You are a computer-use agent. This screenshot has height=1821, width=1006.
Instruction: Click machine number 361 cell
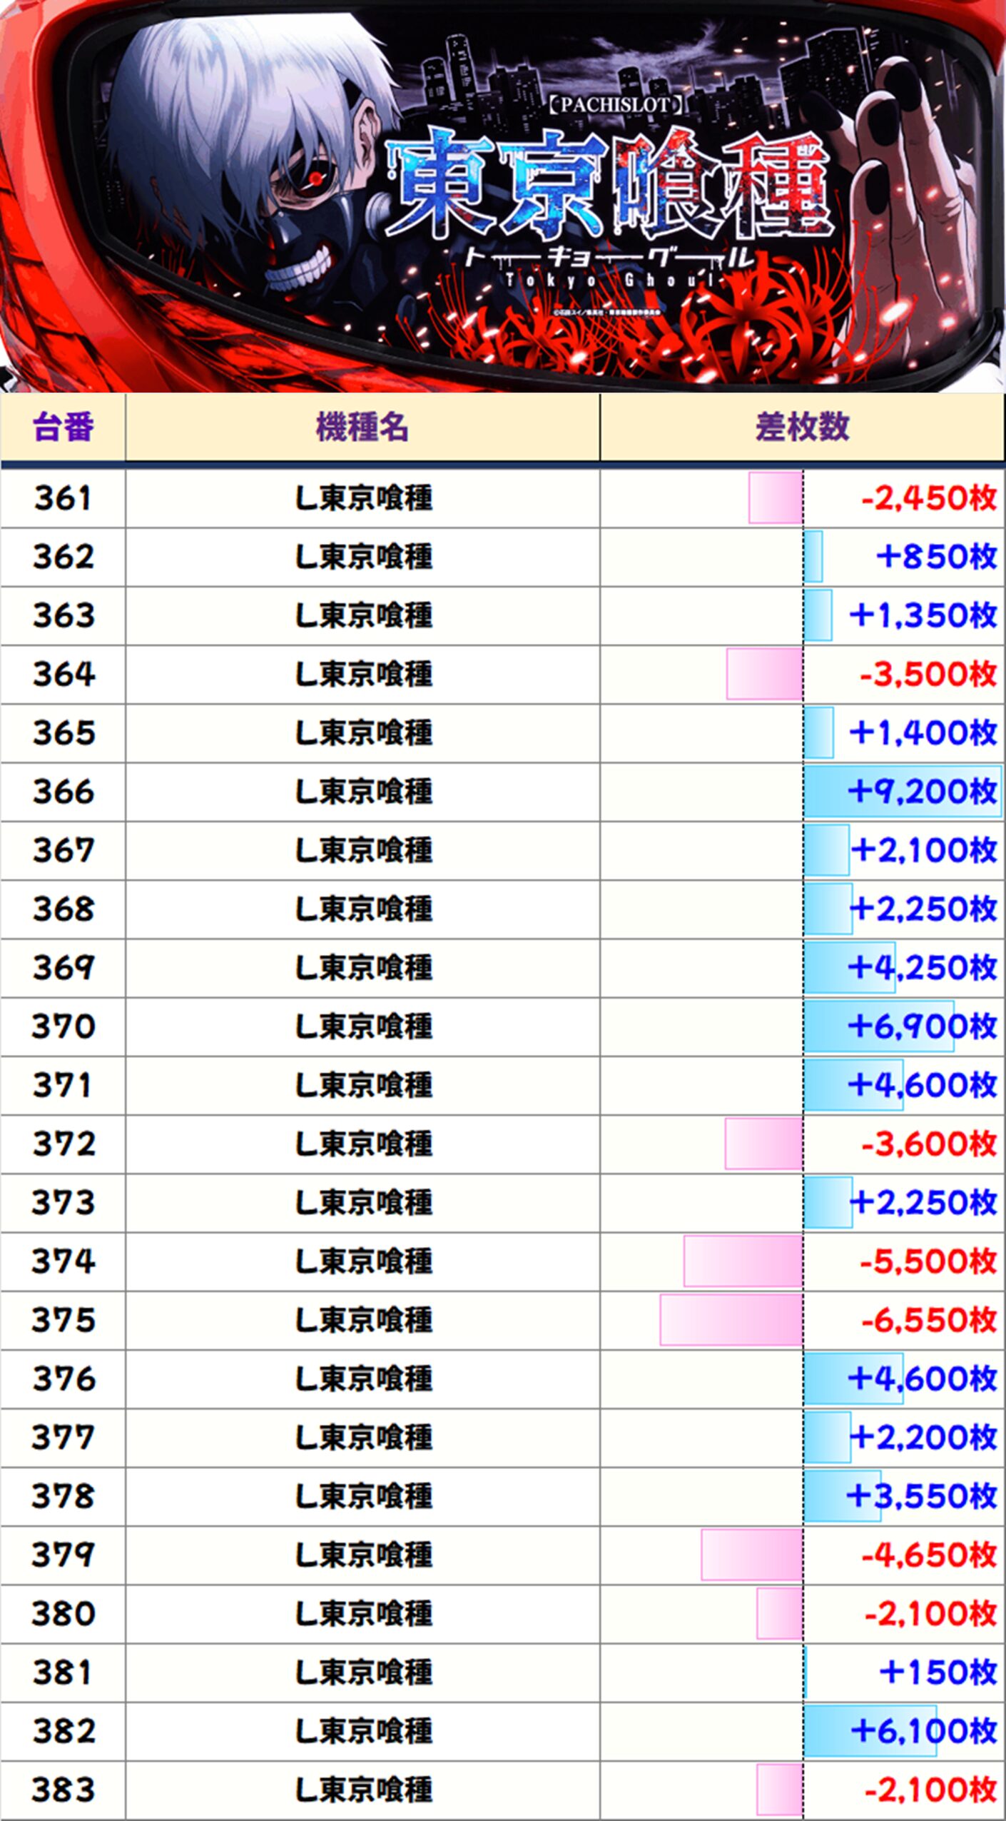pyautogui.click(x=63, y=498)
